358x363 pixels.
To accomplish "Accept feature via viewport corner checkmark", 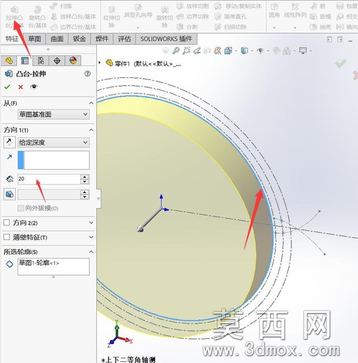I will [x=341, y=63].
